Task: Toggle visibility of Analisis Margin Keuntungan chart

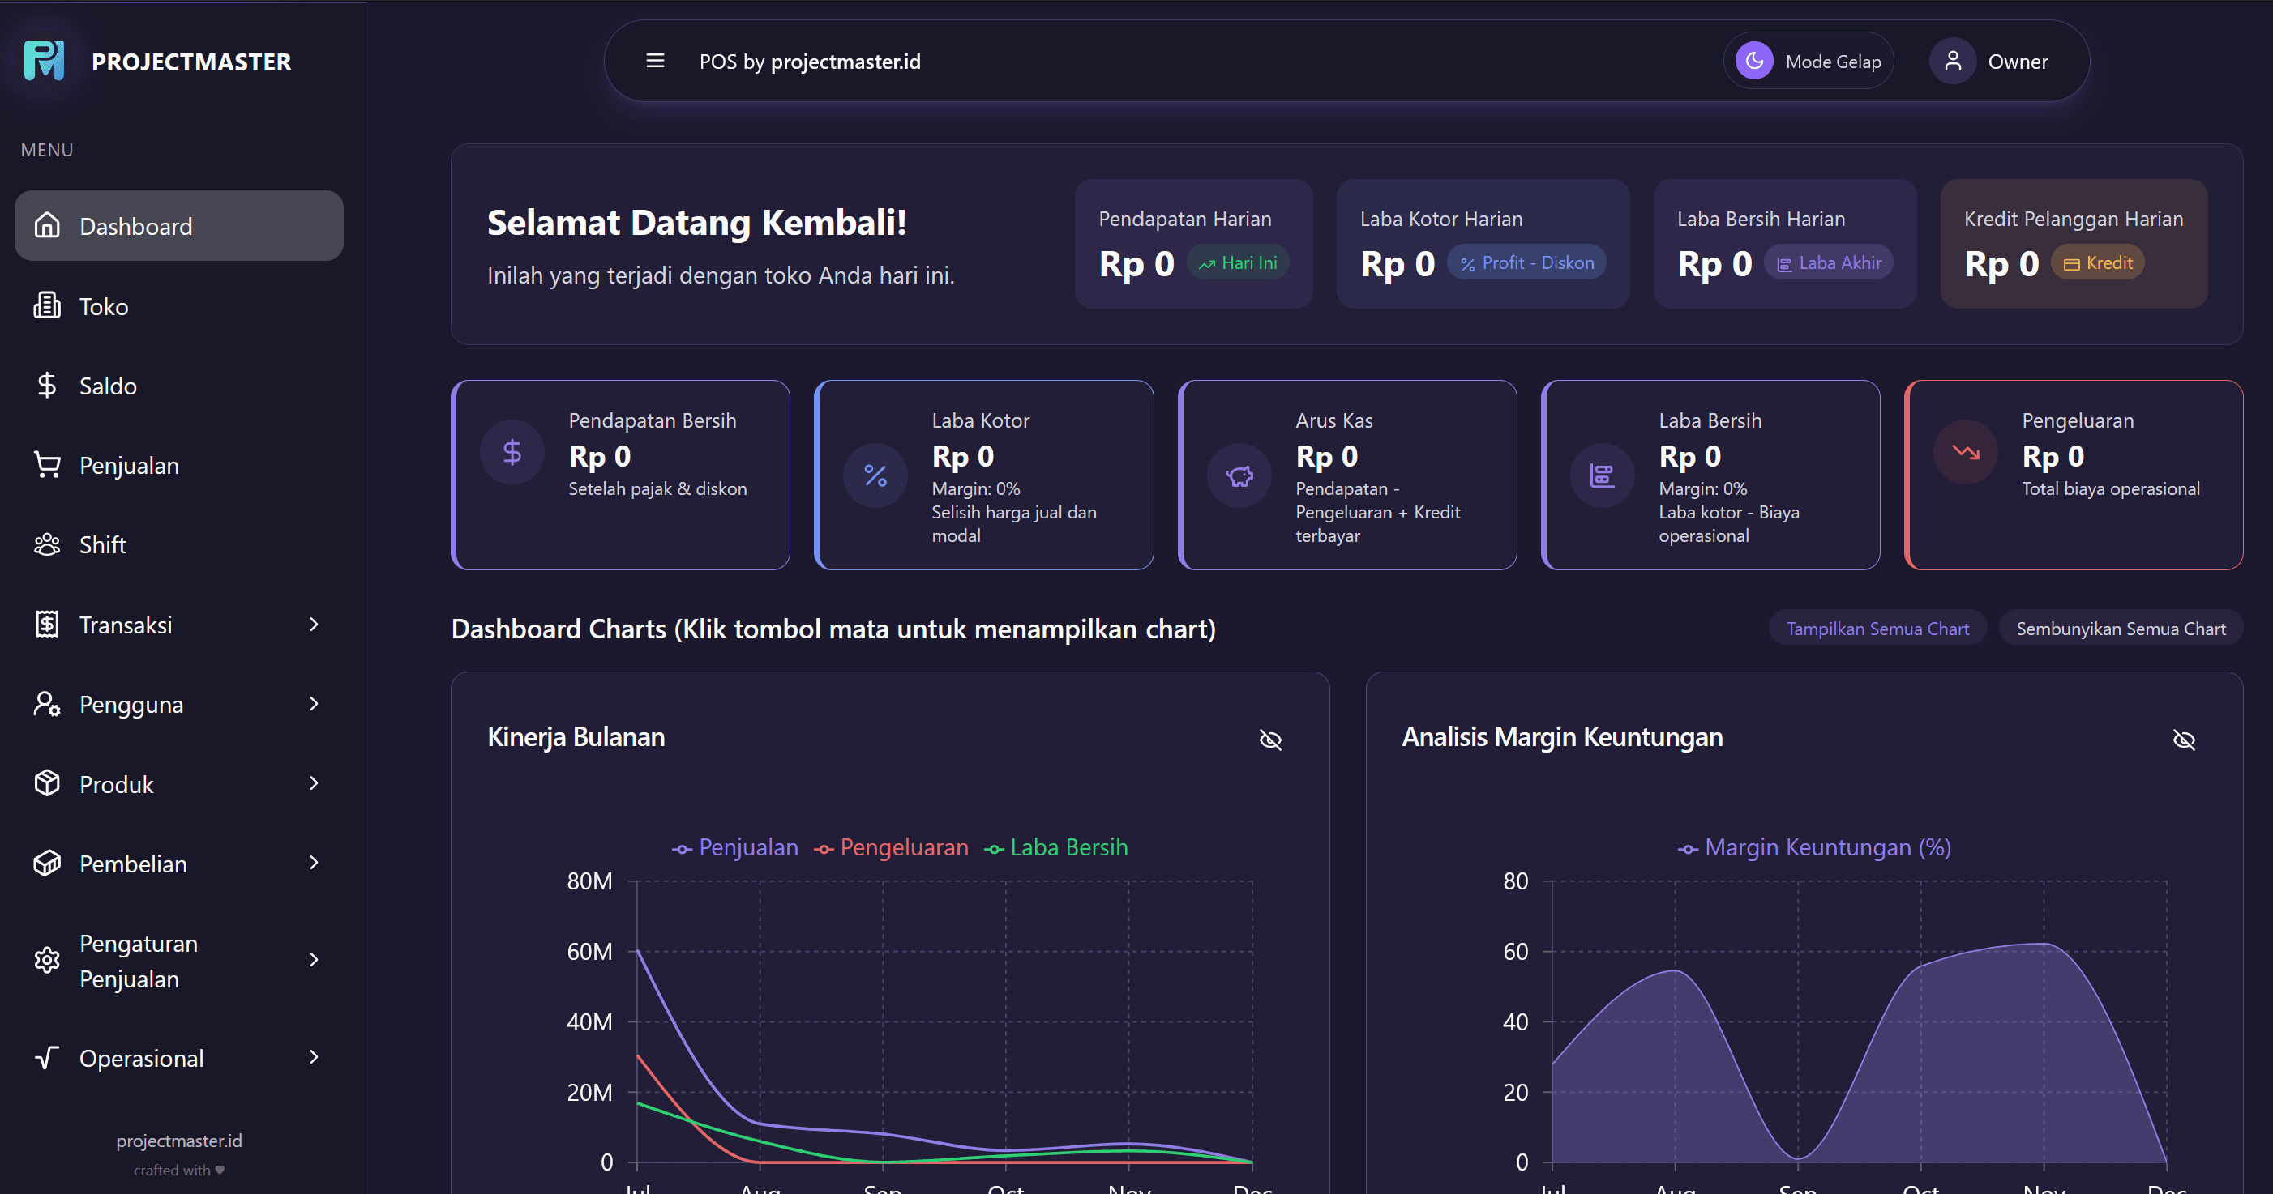Action: click(2184, 739)
